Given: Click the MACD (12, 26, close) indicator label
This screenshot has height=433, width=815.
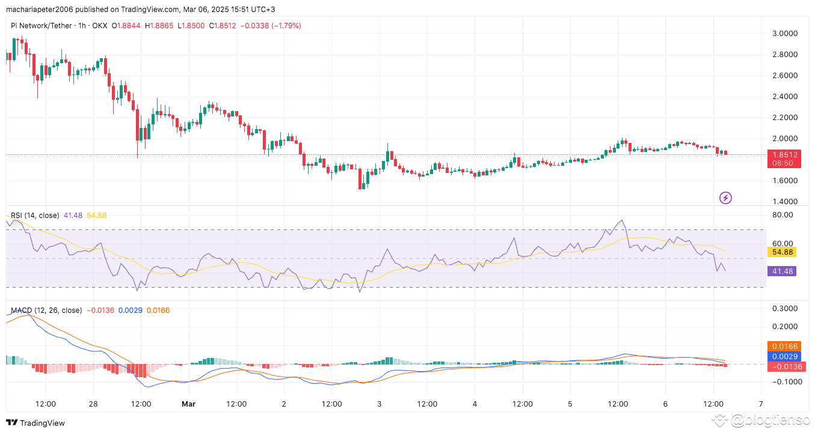Looking at the screenshot, I should click(x=46, y=310).
